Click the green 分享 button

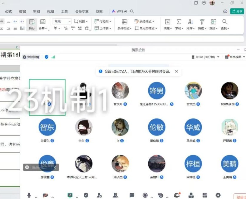pos(237,11)
